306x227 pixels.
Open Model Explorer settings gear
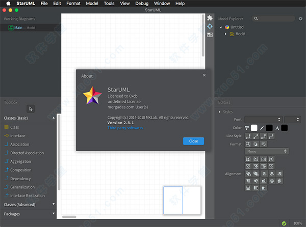tap(300, 19)
